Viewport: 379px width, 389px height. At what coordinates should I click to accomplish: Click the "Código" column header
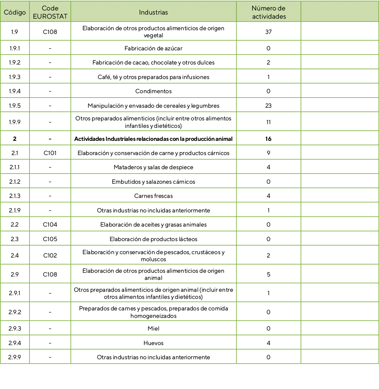coord(15,12)
